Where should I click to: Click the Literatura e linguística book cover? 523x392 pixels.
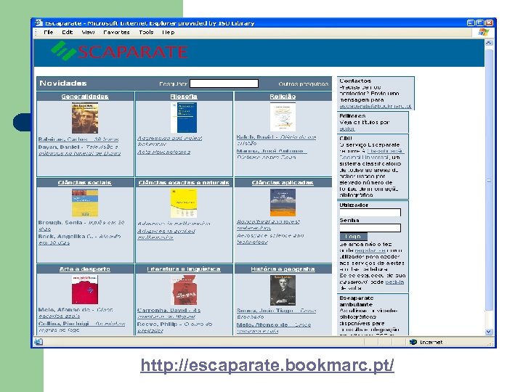(x=184, y=290)
